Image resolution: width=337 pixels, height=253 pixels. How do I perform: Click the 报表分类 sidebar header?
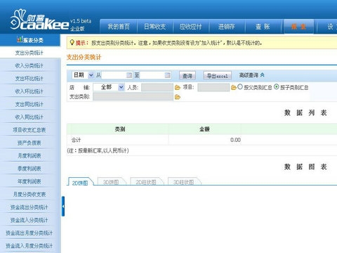tap(30, 40)
